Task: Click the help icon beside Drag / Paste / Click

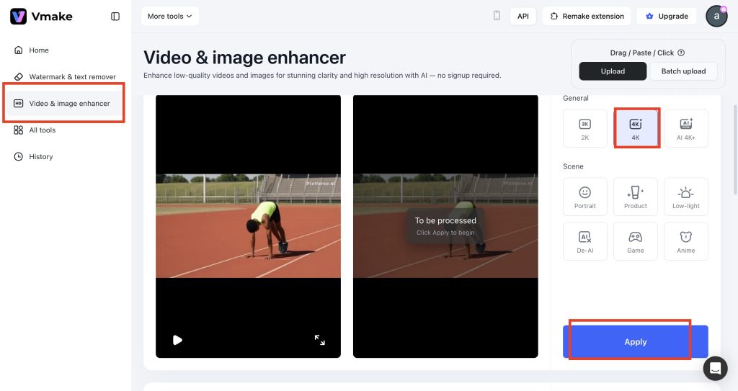Action: [681, 53]
